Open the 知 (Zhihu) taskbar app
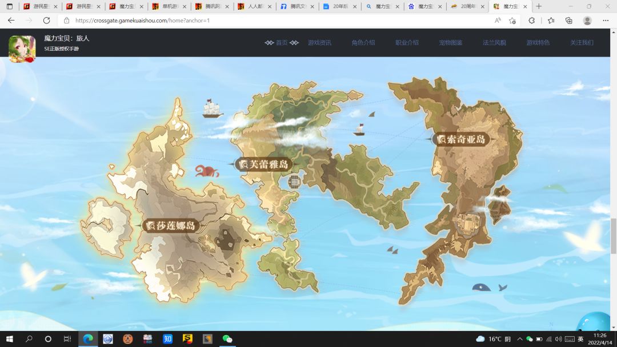Screen dimensions: 617x347 (167, 339)
